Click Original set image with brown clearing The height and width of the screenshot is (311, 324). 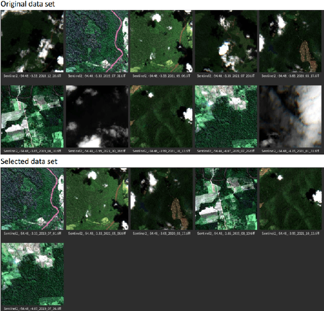click(291, 41)
